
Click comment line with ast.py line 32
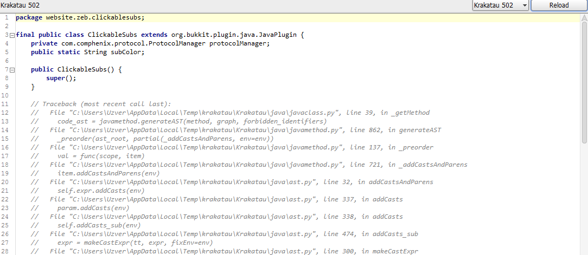pyautogui.click(x=232, y=181)
